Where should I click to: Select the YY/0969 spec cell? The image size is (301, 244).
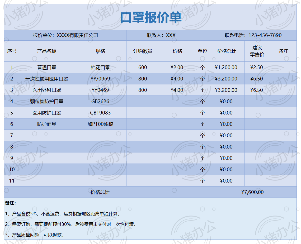tap(100, 79)
